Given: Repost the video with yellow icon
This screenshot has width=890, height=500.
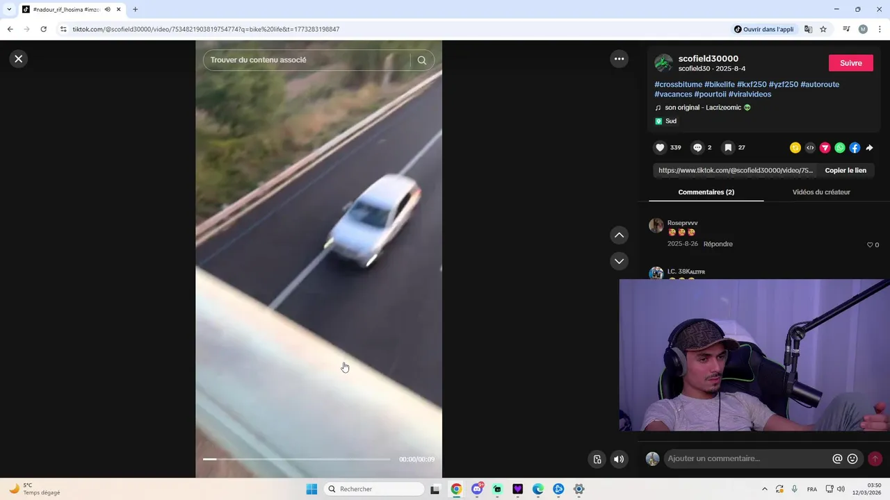Looking at the screenshot, I should pos(795,148).
